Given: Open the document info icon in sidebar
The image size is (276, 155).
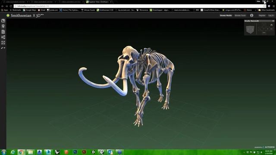Looking at the screenshot, I should tap(3, 32).
